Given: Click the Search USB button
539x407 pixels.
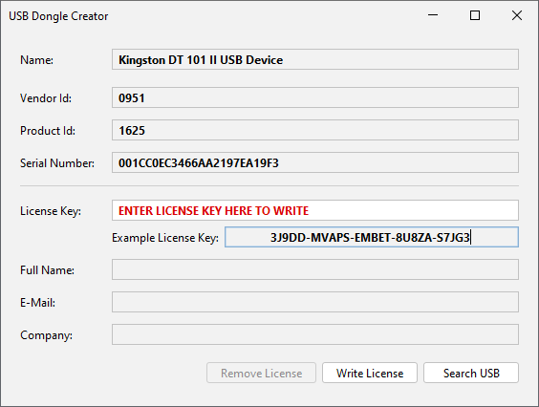Looking at the screenshot, I should pyautogui.click(x=471, y=373).
